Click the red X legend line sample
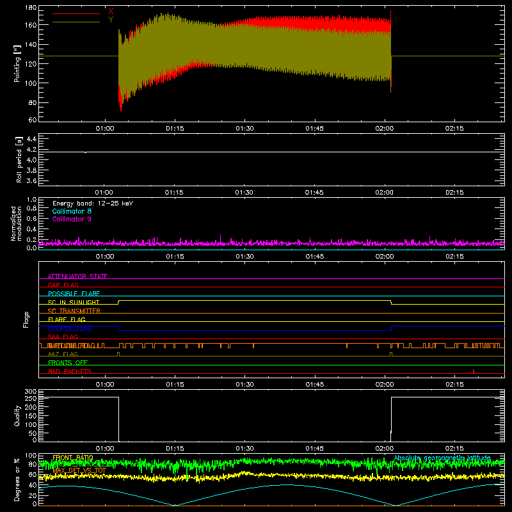 coord(76,13)
